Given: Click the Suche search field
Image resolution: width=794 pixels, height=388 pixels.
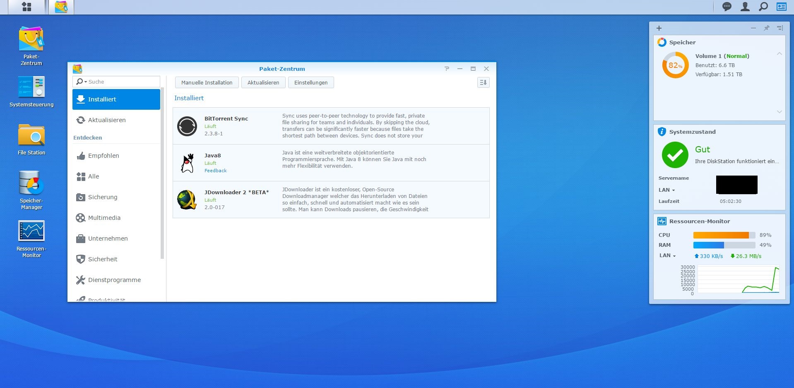Looking at the screenshot, I should [116, 82].
